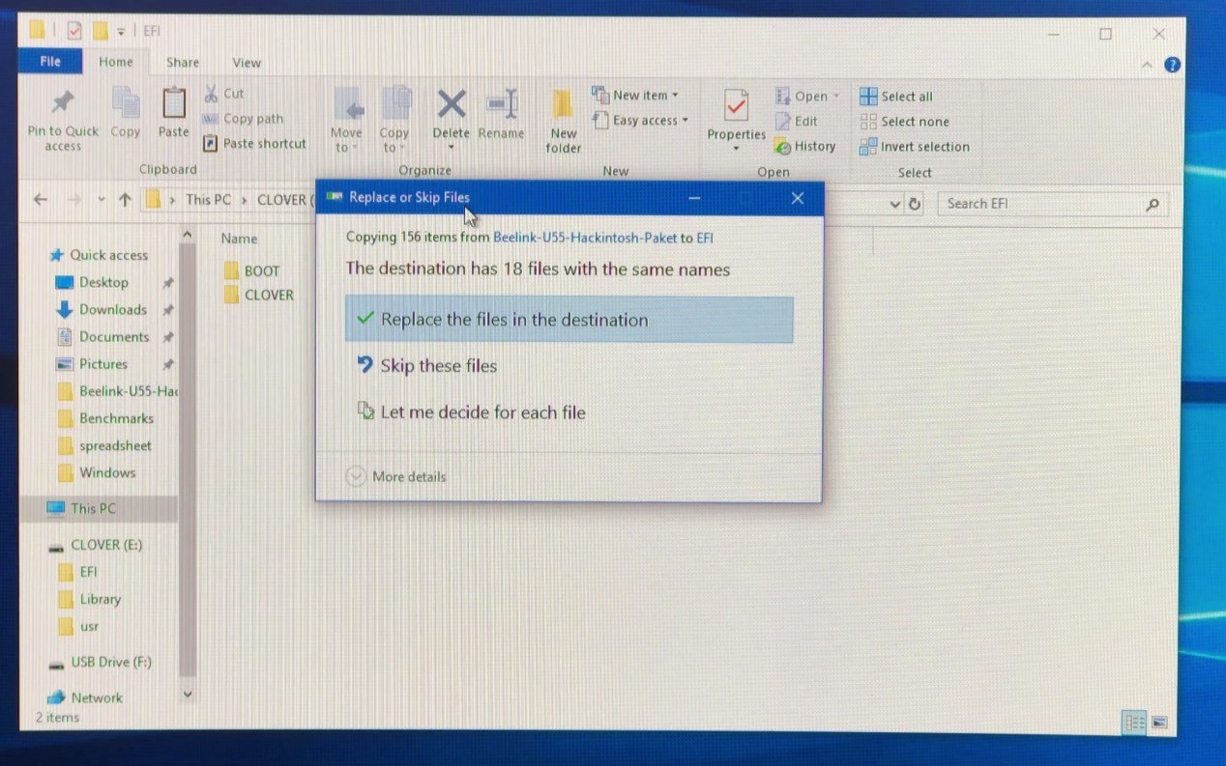
Task: Click This PC in the address bar breadcrumb
Action: tap(209, 200)
